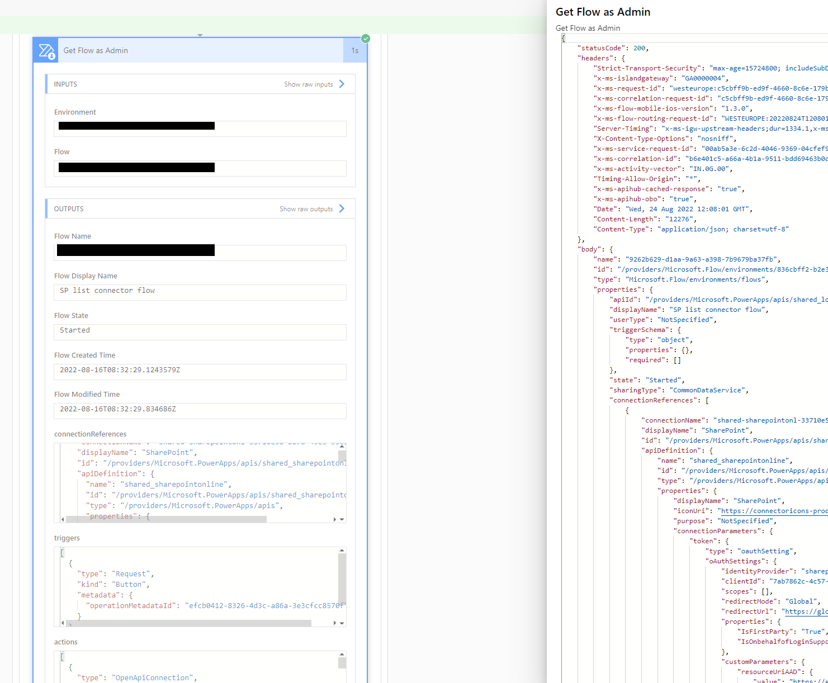This screenshot has height=683, width=828.
Task: Click the Flow State field showing Started
Action: click(x=200, y=332)
